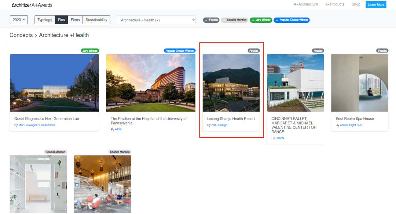This screenshot has height=214, width=396.
Task: Toggle the Special Mention filter chip
Action: [235, 20]
